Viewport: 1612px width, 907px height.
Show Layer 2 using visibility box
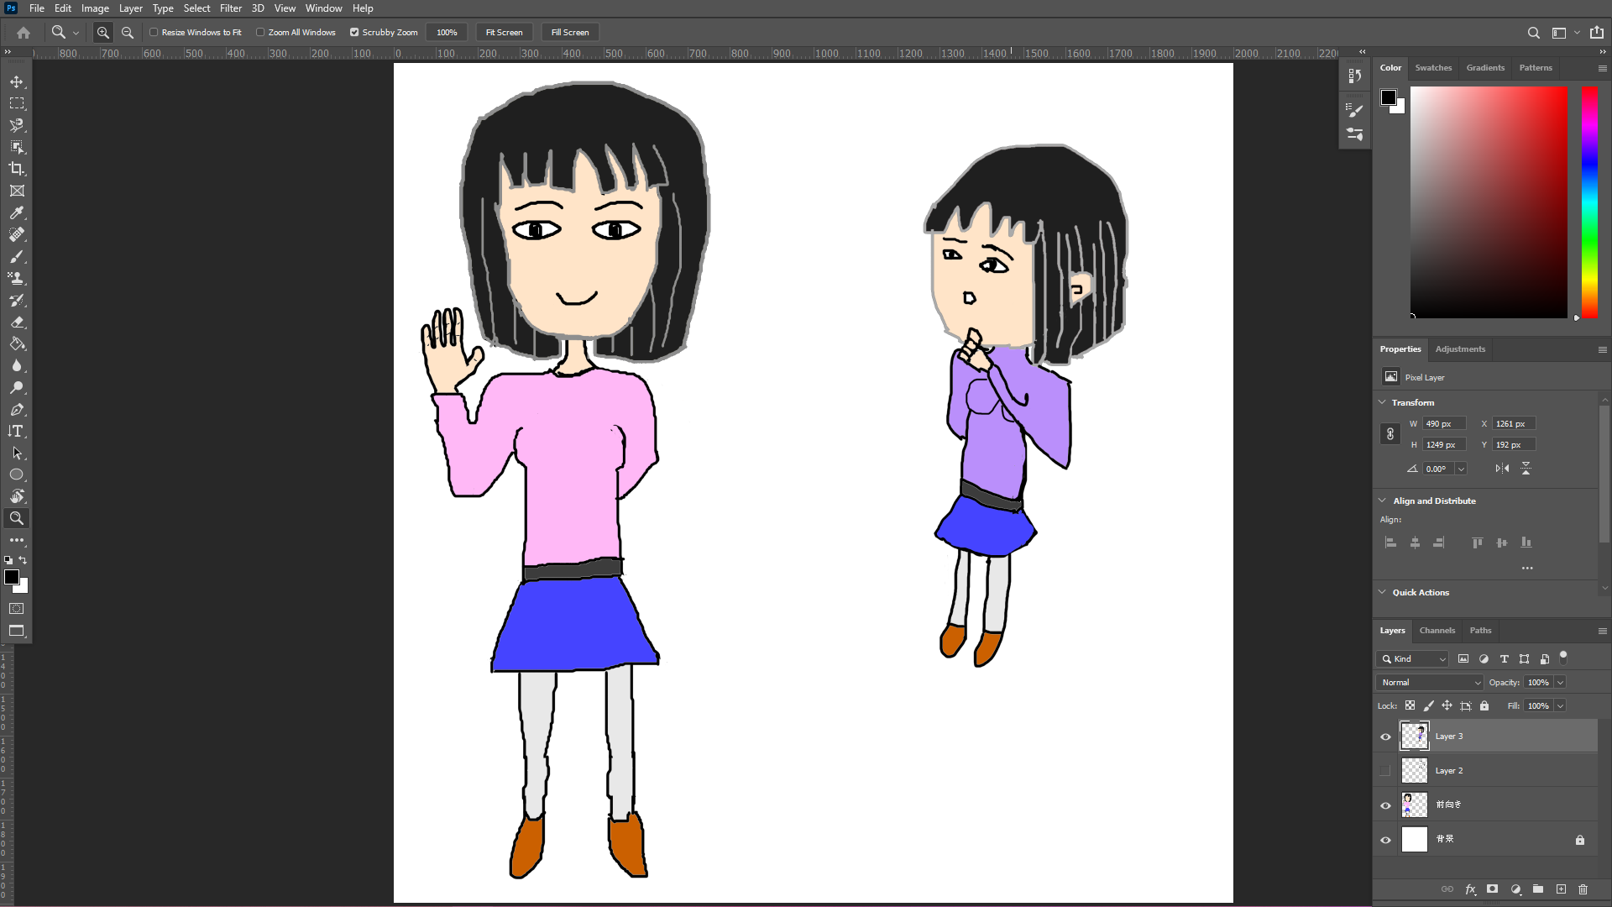point(1385,771)
